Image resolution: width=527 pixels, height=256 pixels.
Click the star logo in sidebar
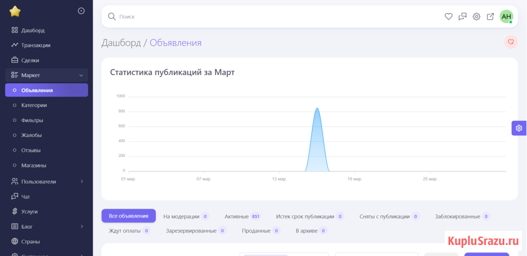click(15, 11)
